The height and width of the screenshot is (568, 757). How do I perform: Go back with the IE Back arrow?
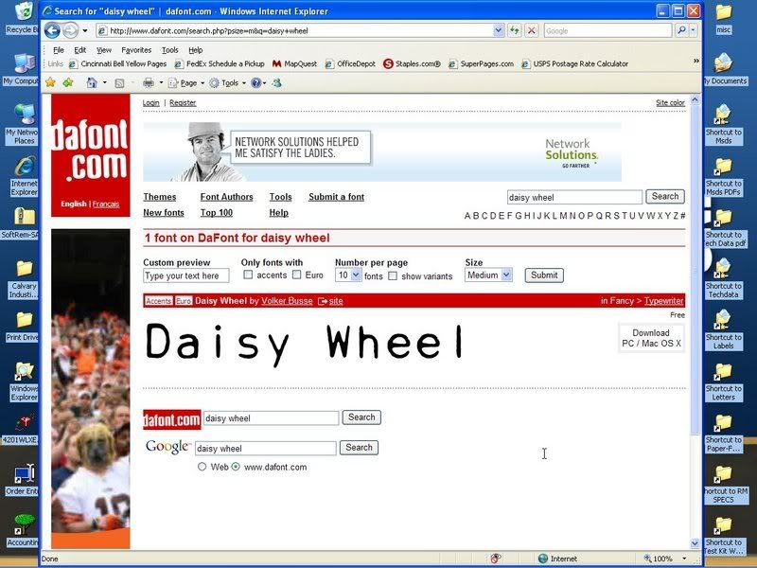coord(52,30)
